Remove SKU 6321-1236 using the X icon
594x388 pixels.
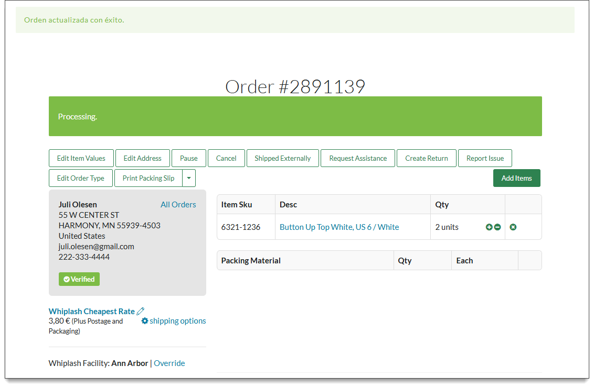[513, 227]
